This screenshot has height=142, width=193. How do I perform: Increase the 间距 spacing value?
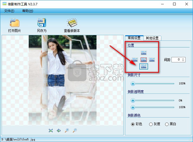click(183, 59)
